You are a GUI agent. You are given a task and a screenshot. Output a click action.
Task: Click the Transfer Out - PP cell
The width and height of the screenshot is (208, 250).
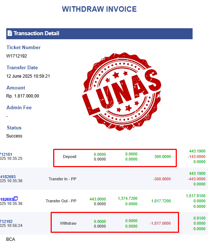click(61, 201)
